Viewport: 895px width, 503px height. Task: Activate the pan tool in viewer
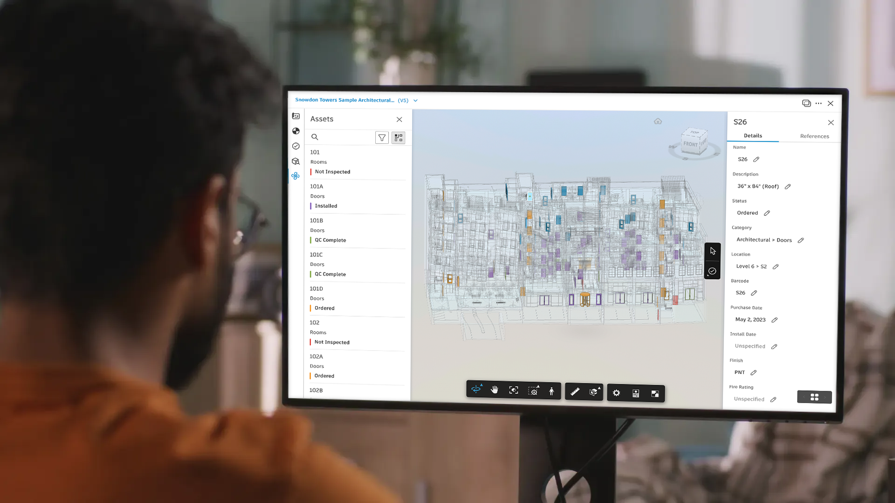pyautogui.click(x=494, y=392)
